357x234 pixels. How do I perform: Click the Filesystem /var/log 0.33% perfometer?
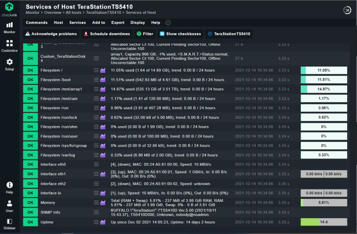(x=324, y=155)
